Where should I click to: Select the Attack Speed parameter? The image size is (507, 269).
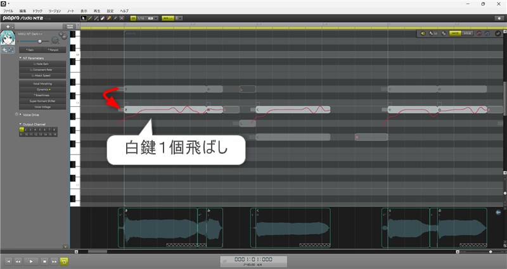42,75
